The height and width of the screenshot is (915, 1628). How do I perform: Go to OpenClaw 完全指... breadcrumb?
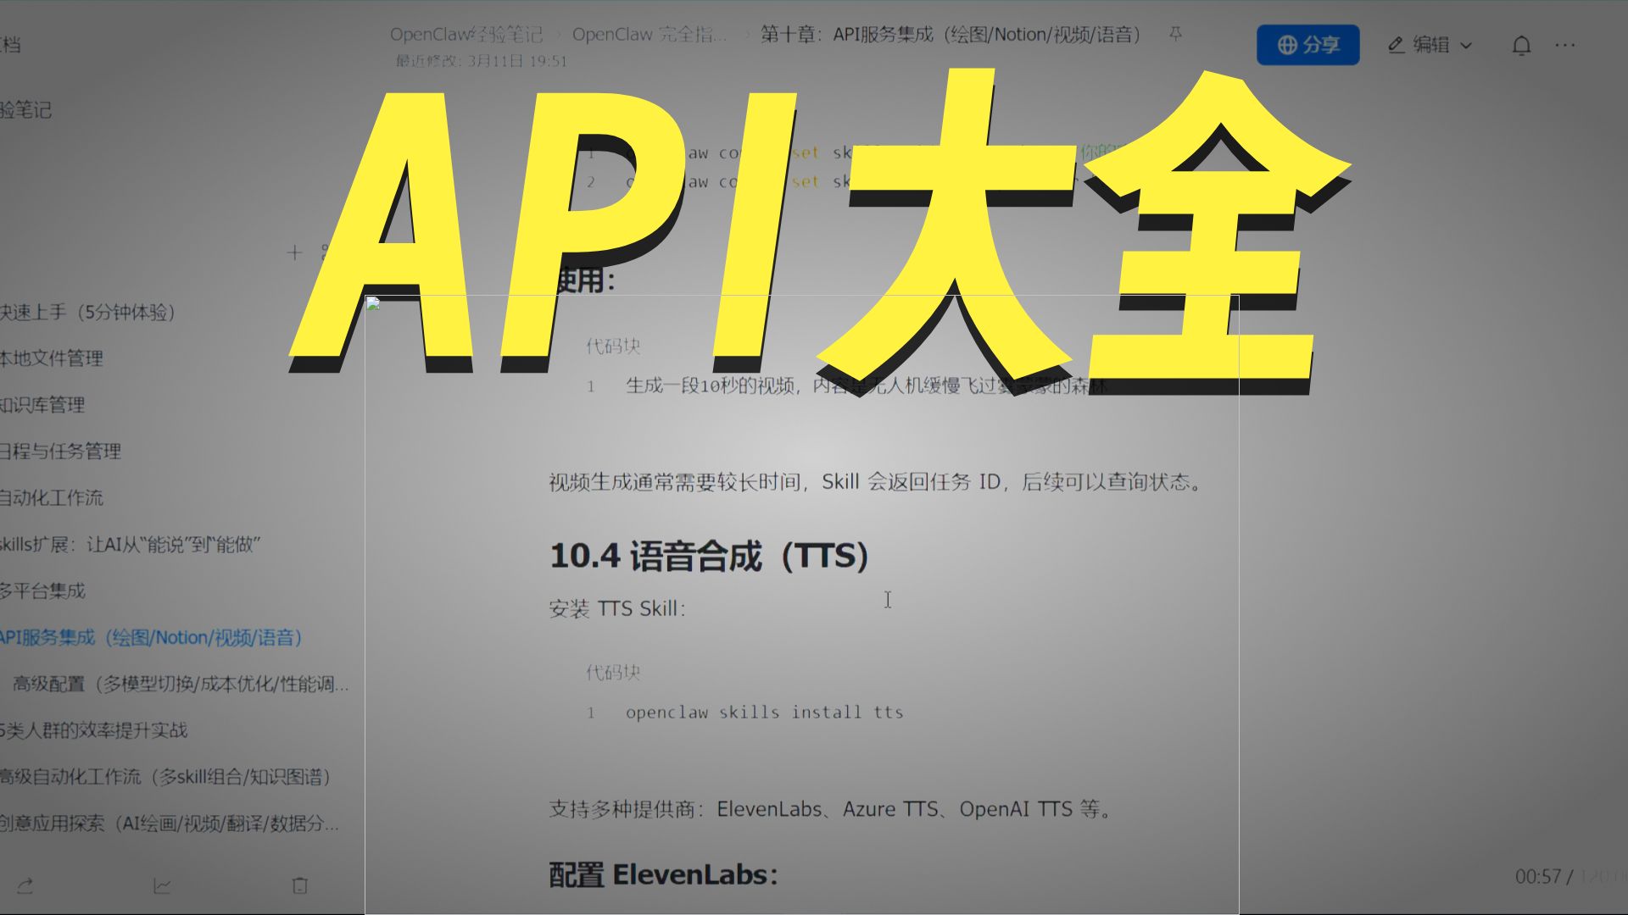[x=649, y=35]
